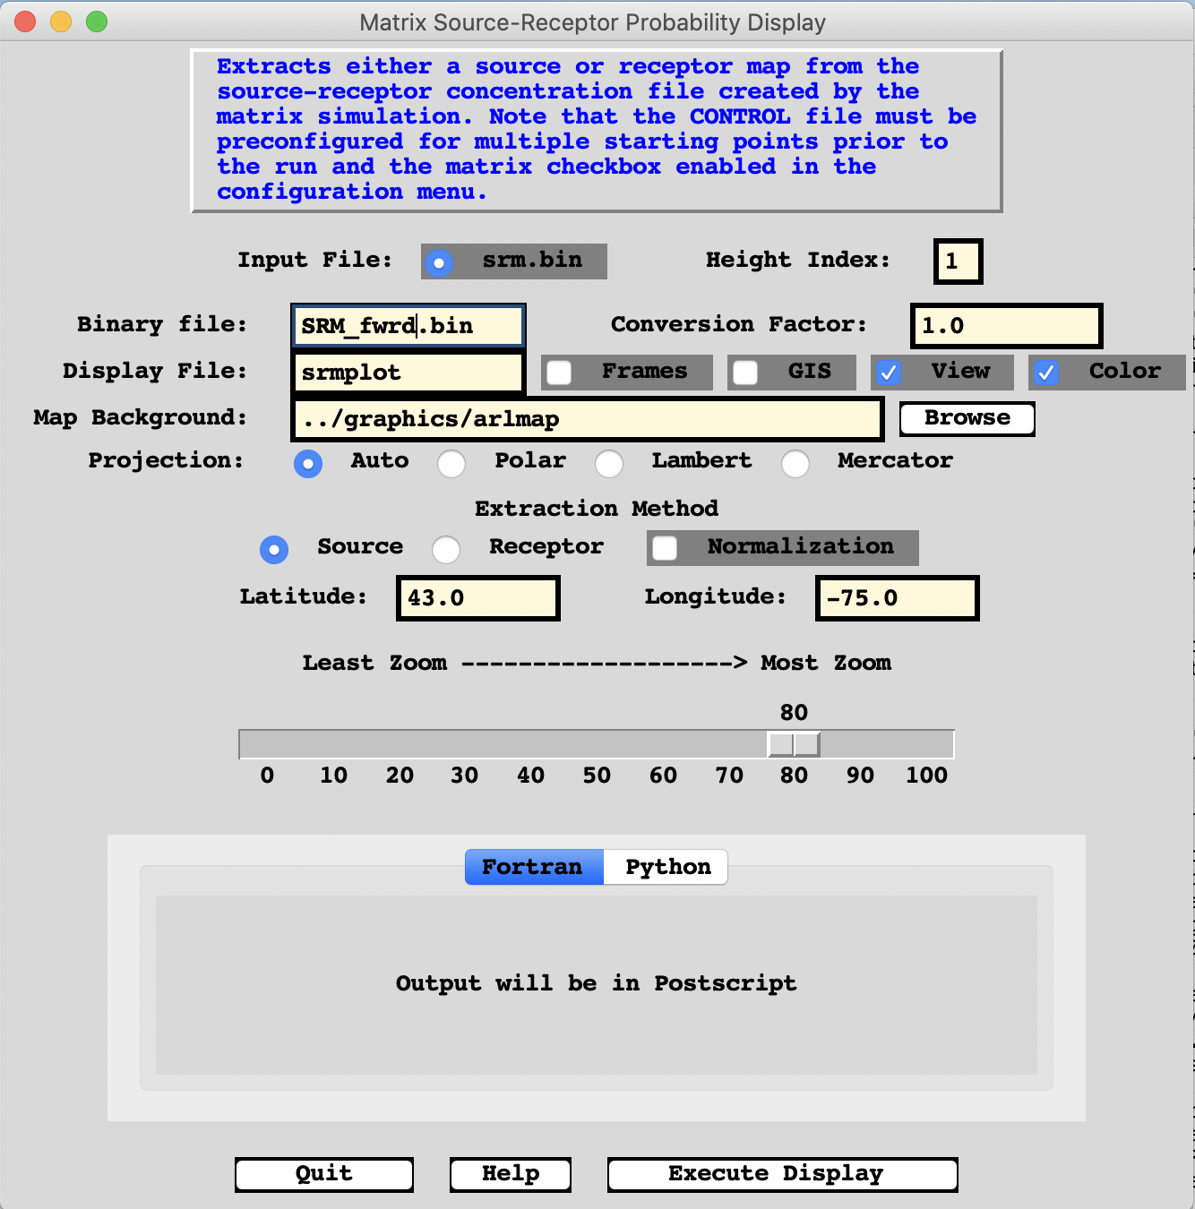Viewport: 1195px width, 1209px height.
Task: Click the Map Background path field
Action: (x=587, y=419)
